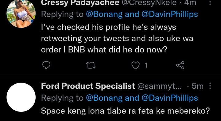Open Ford Product Specialist's blank avatar
The image size is (221, 121).
click(x=21, y=97)
